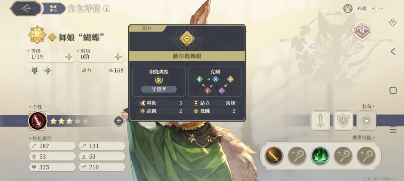This screenshot has height=181, width=404.
Task: Open the sword weapon equipment slot
Action: pos(320,120)
